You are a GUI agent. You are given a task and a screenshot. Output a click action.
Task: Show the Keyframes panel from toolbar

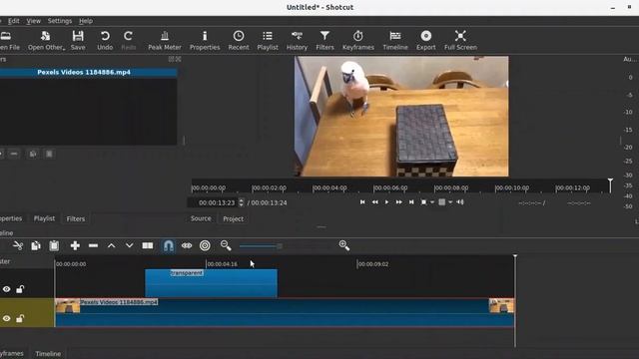pyautogui.click(x=358, y=40)
